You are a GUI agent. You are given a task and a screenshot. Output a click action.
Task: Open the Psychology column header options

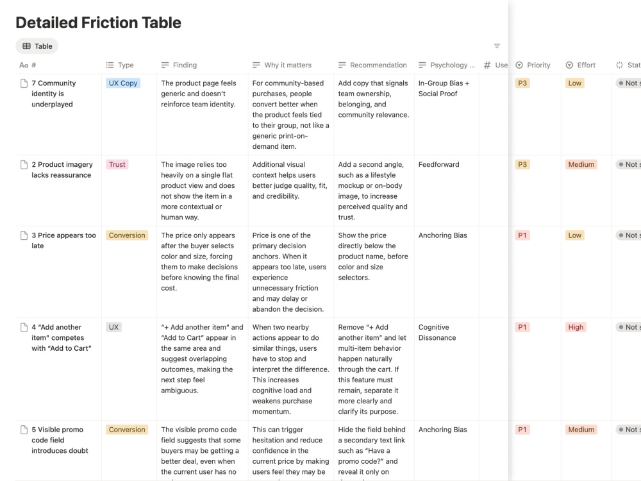point(447,65)
